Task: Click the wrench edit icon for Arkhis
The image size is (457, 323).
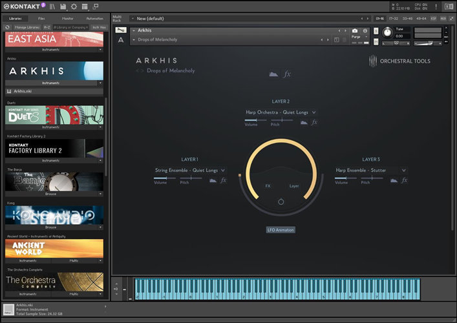Action: click(121, 30)
